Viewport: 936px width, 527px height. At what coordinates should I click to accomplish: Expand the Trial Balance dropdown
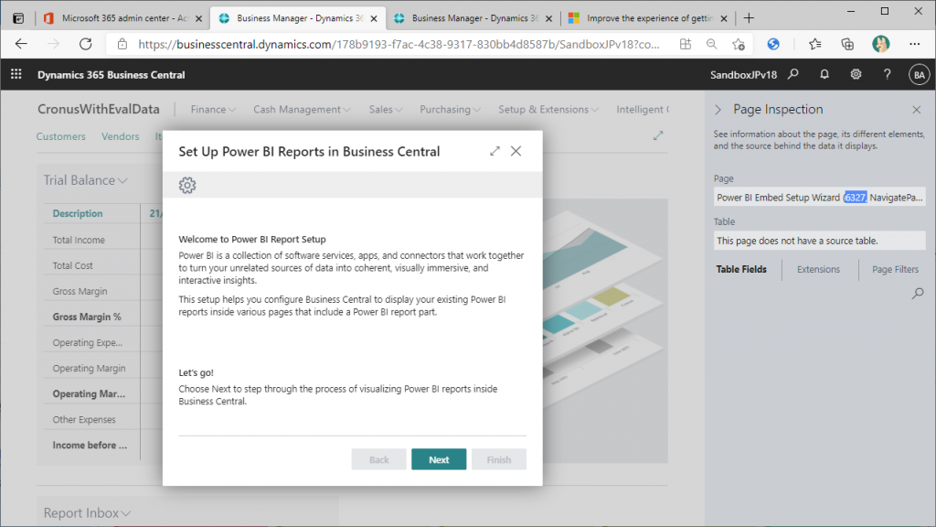85,180
